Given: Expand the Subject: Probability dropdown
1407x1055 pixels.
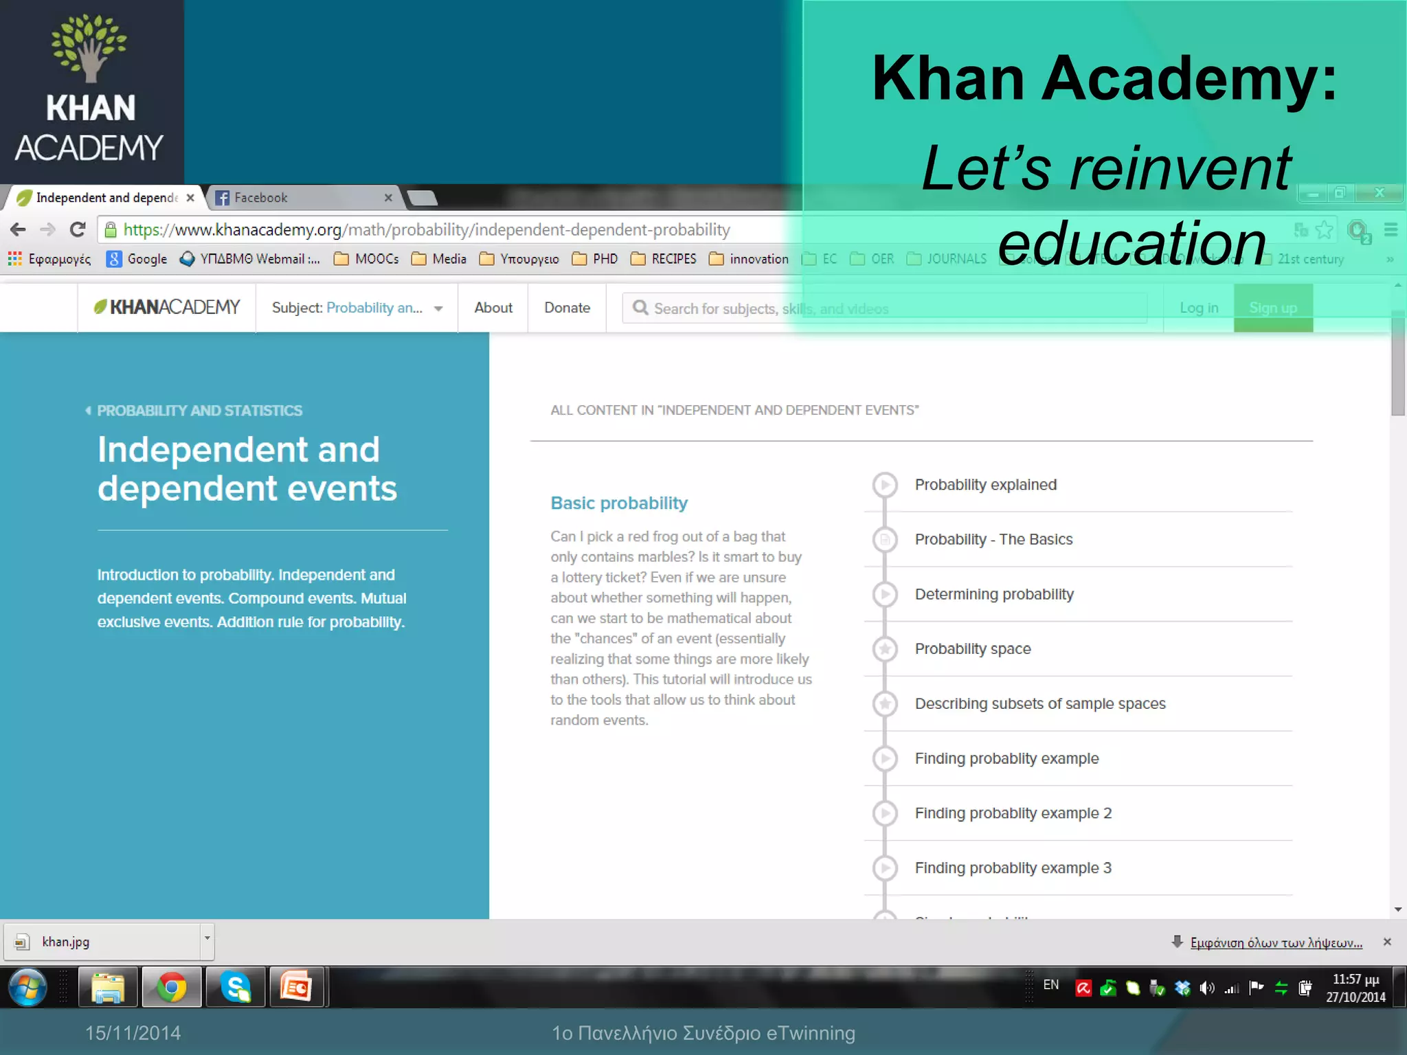Looking at the screenshot, I should [357, 308].
